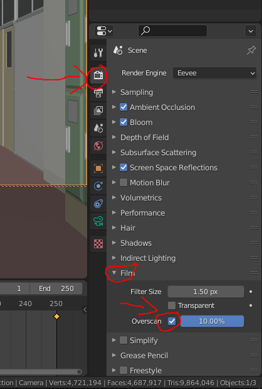262x389 pixels.
Task: Grab the Volumetrics panel drag handle
Action: click(254, 197)
